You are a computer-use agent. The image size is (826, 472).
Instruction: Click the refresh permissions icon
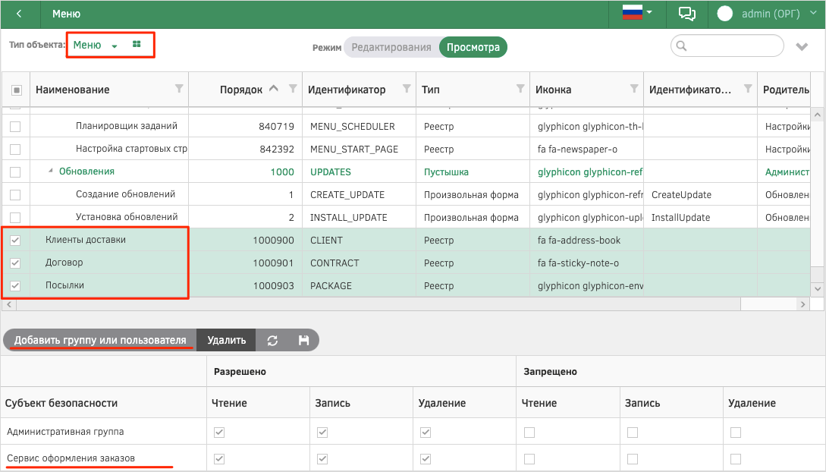[x=272, y=340]
